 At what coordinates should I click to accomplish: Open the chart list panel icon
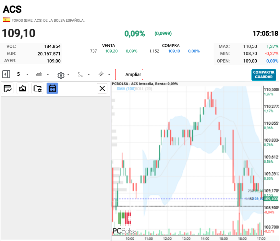[8, 88]
